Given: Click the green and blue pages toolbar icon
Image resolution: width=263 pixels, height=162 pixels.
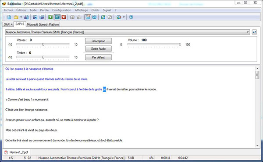Looking at the screenshot, I should [103, 17].
